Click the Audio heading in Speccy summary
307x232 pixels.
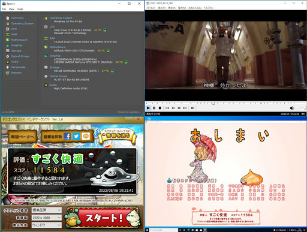point(53,85)
